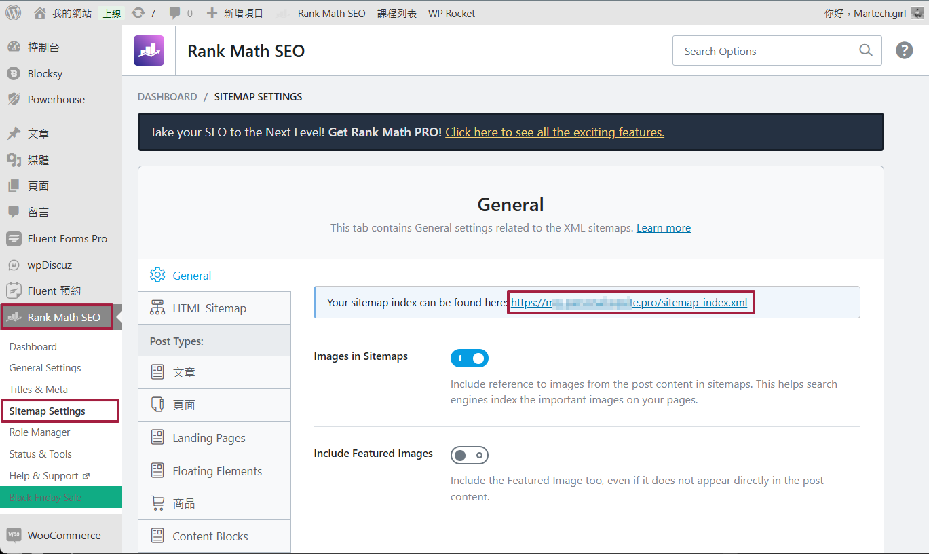Expand the 新增項目 admin bar menu

click(x=234, y=13)
